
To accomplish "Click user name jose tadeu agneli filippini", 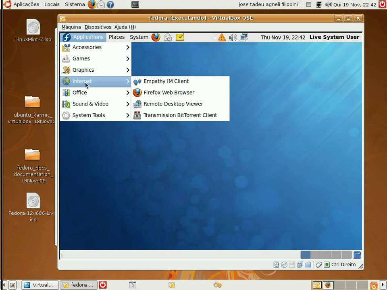I will 268,4.
